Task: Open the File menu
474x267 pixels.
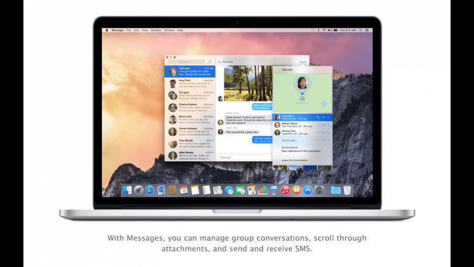Action: coord(129,30)
